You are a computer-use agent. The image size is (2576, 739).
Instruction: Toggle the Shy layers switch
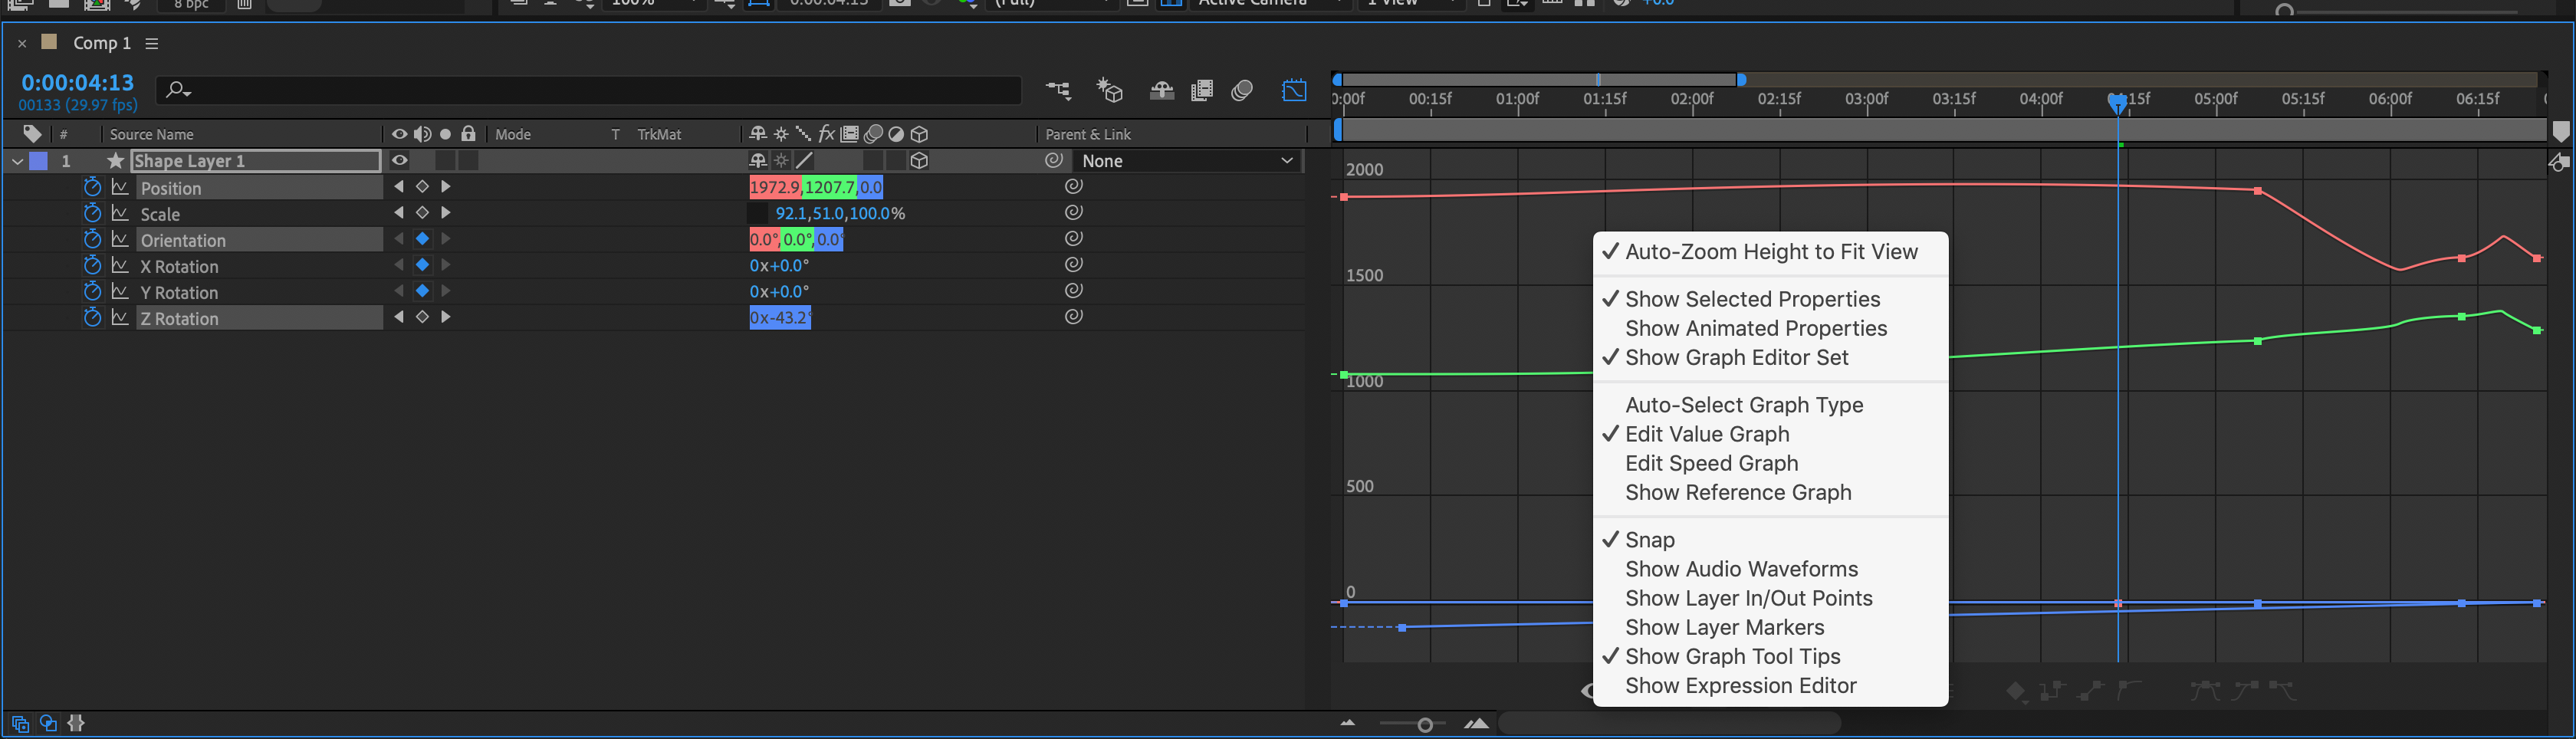1162,91
